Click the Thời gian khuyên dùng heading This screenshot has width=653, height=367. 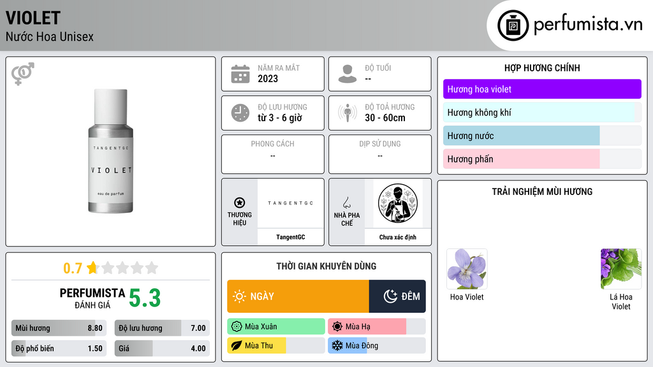pos(326,266)
